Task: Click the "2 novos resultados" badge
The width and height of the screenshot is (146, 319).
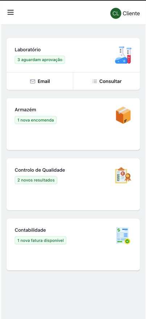Action: pos(36,180)
